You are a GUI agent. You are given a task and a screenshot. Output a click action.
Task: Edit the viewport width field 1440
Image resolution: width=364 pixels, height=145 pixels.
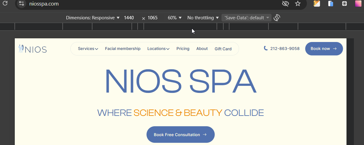(x=129, y=17)
